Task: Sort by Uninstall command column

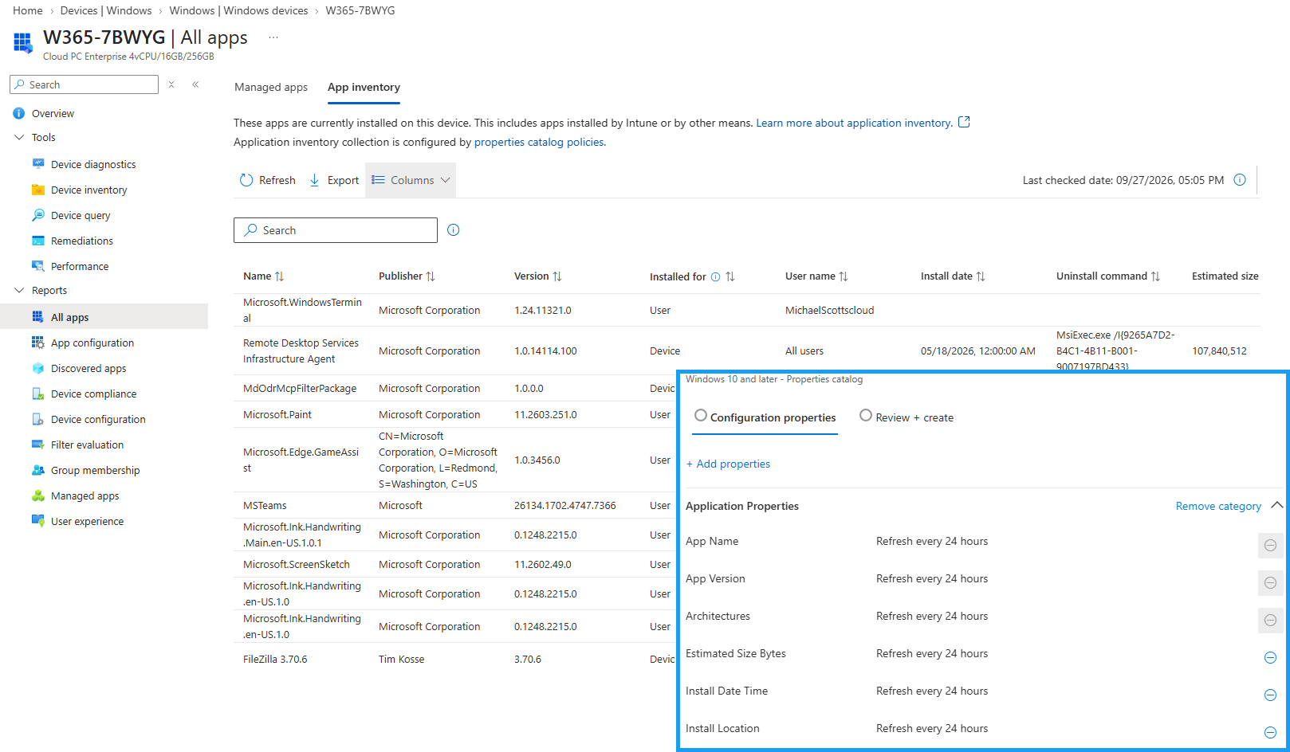Action: pos(1108,276)
